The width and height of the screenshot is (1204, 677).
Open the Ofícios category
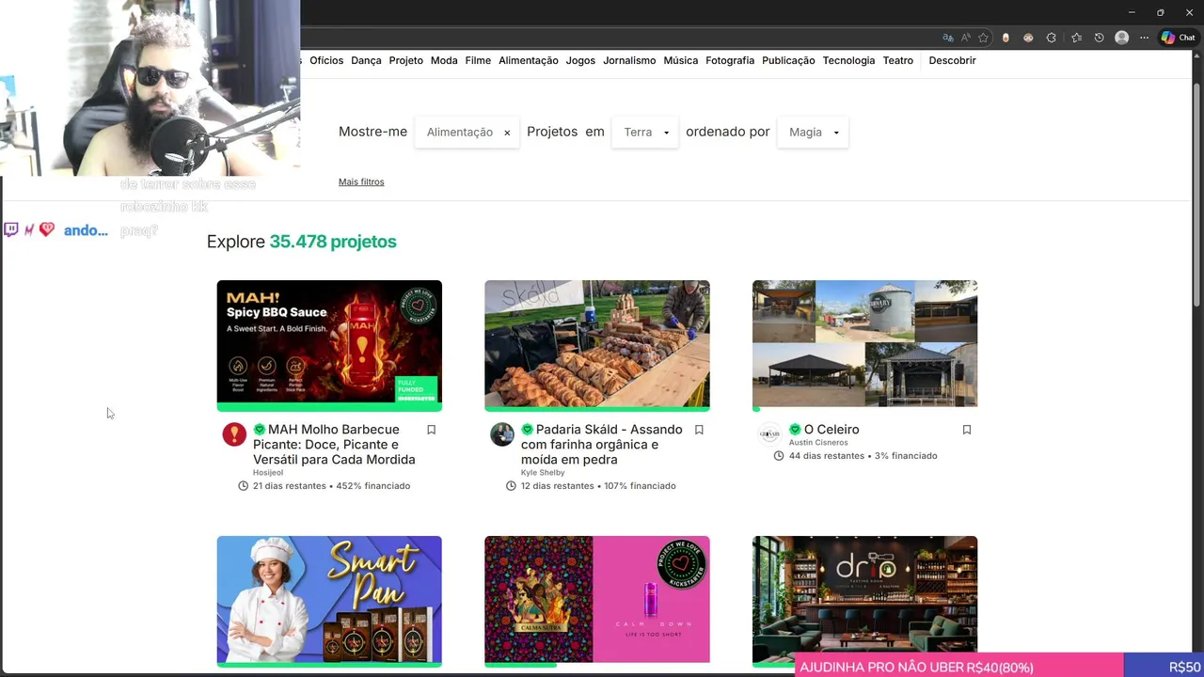(326, 60)
